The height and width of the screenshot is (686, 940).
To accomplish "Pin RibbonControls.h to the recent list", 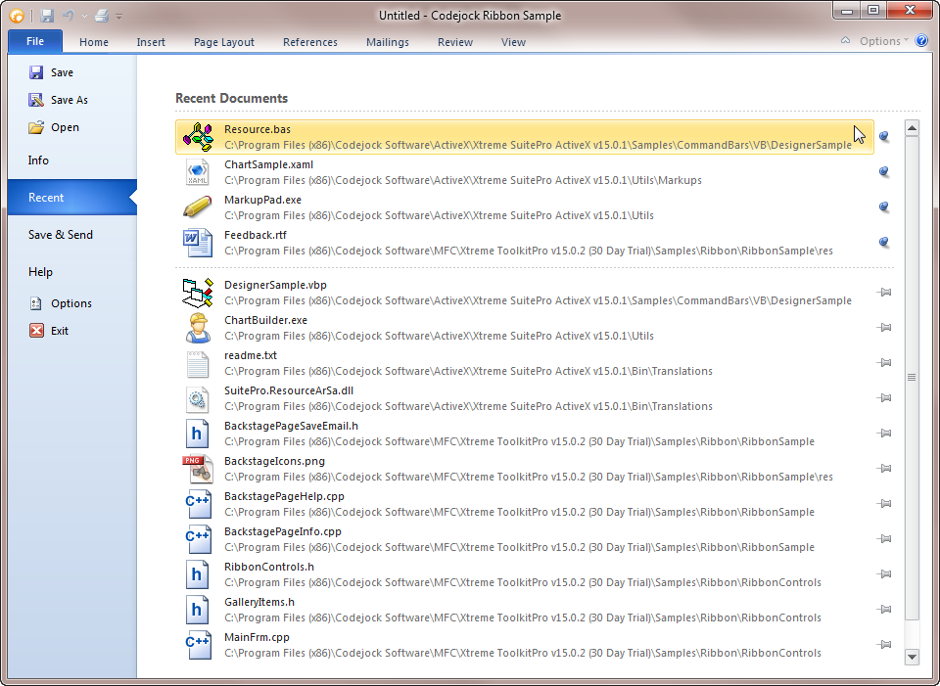I will pyautogui.click(x=884, y=574).
